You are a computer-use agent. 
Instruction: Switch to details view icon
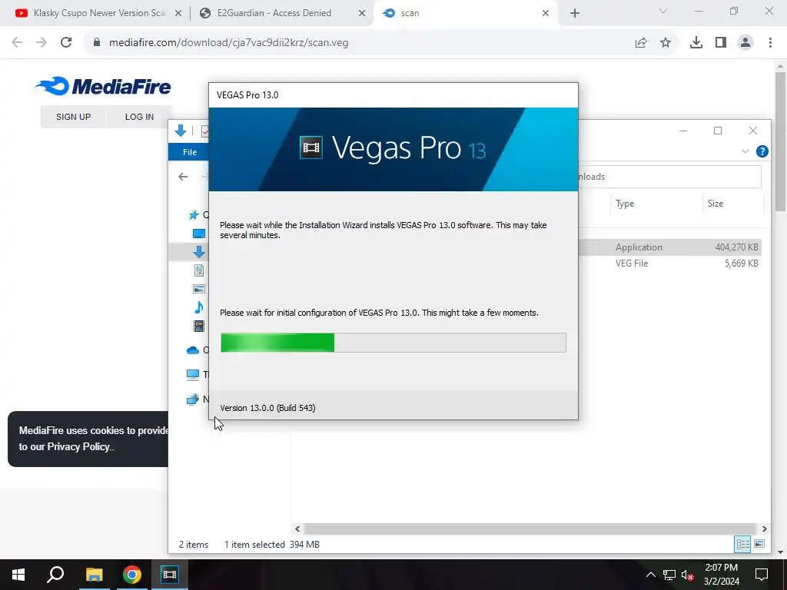click(743, 545)
